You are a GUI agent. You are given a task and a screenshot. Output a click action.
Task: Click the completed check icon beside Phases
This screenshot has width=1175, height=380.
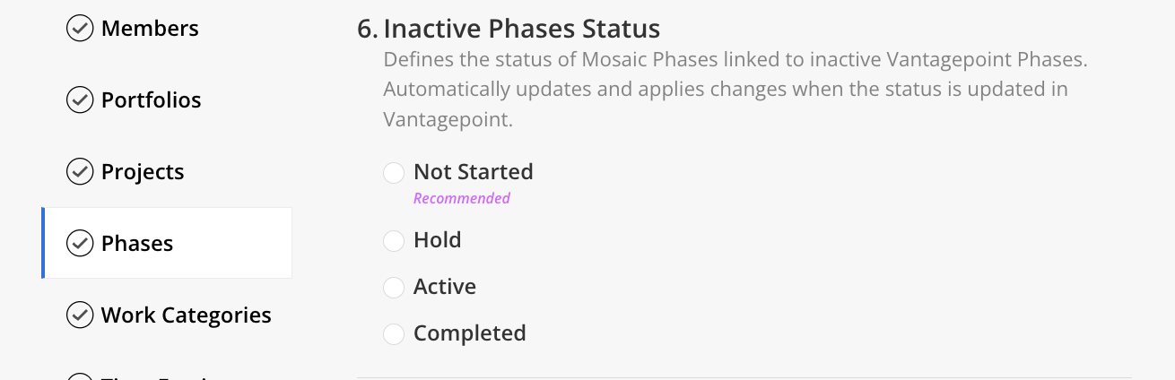(x=80, y=244)
